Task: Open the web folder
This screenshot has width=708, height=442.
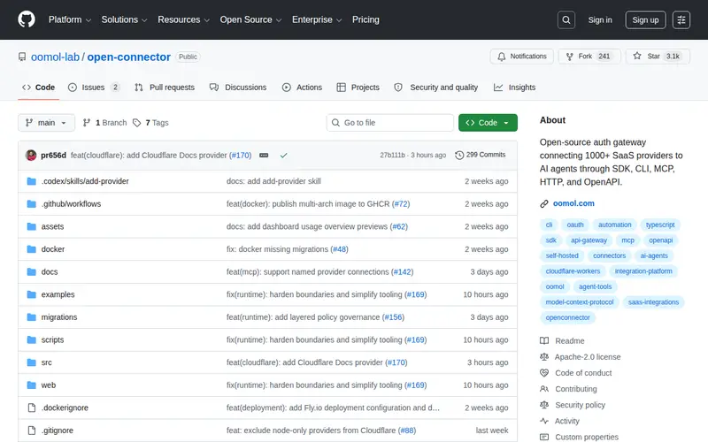Action: click(49, 385)
